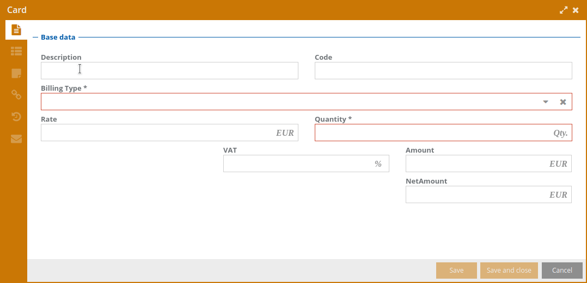Open the relations link sidebar icon
The image size is (587, 283).
16,95
